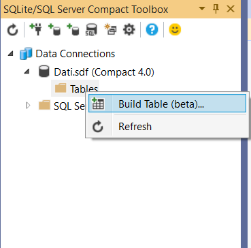
Task: Expand the SQL Server folder node
Action: [x=28, y=106]
